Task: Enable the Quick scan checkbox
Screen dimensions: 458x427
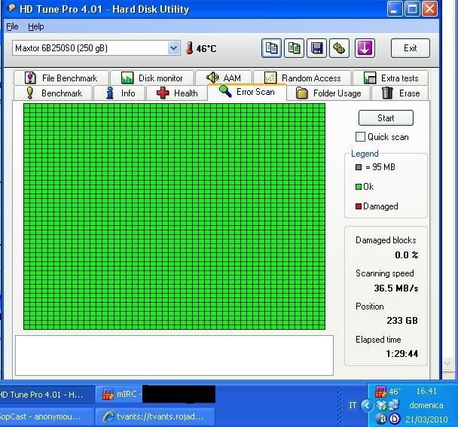Action: tap(360, 137)
